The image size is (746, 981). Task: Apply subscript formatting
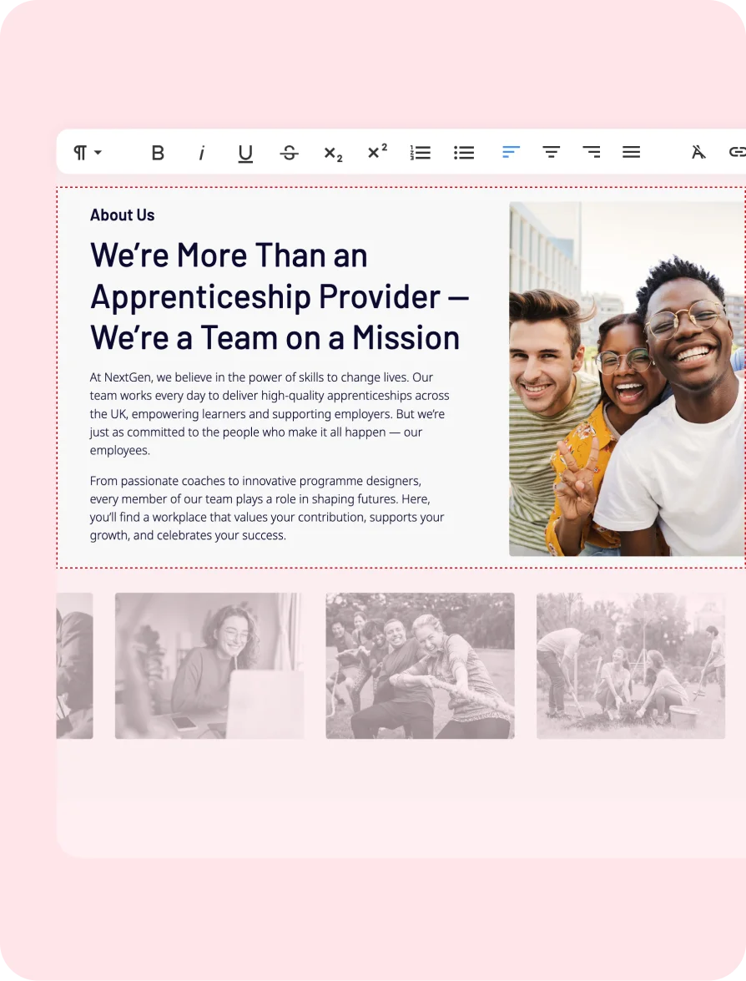[333, 154]
